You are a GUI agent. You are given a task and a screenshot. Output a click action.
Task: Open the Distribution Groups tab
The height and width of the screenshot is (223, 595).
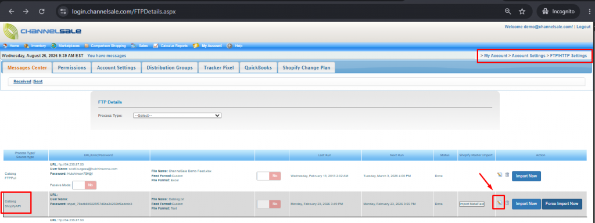[x=170, y=68]
